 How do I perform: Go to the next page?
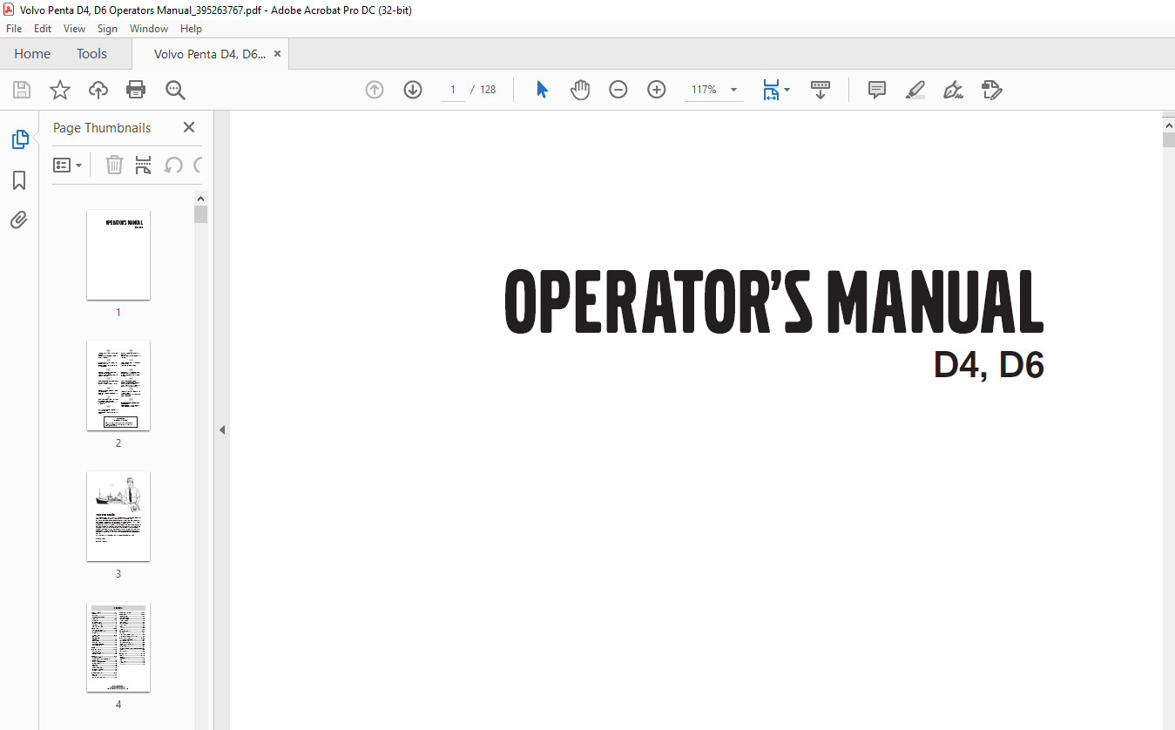[413, 90]
